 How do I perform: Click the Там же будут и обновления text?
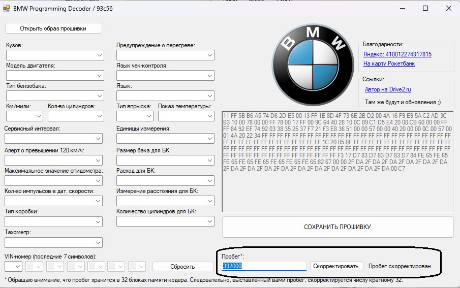(403, 102)
